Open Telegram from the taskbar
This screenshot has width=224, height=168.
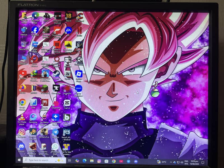[129, 162]
